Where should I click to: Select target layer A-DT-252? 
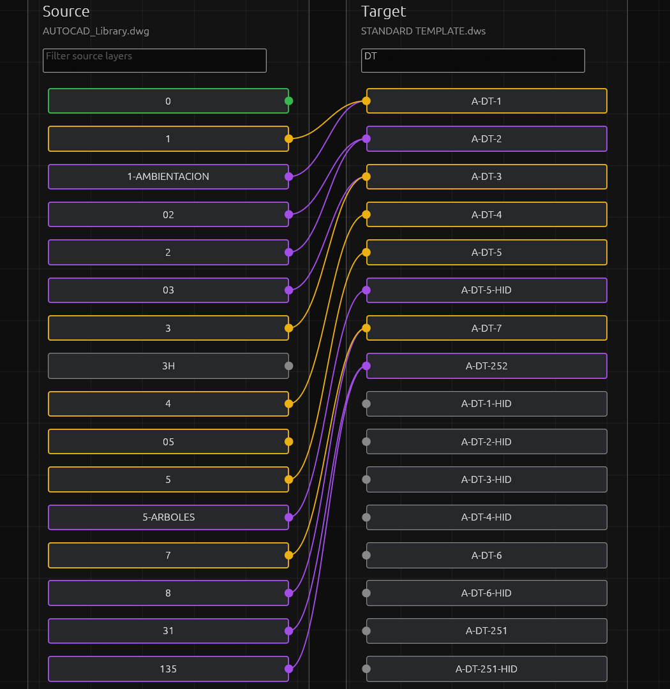coord(487,366)
